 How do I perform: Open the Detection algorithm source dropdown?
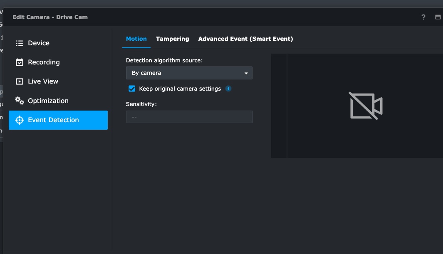(189, 73)
